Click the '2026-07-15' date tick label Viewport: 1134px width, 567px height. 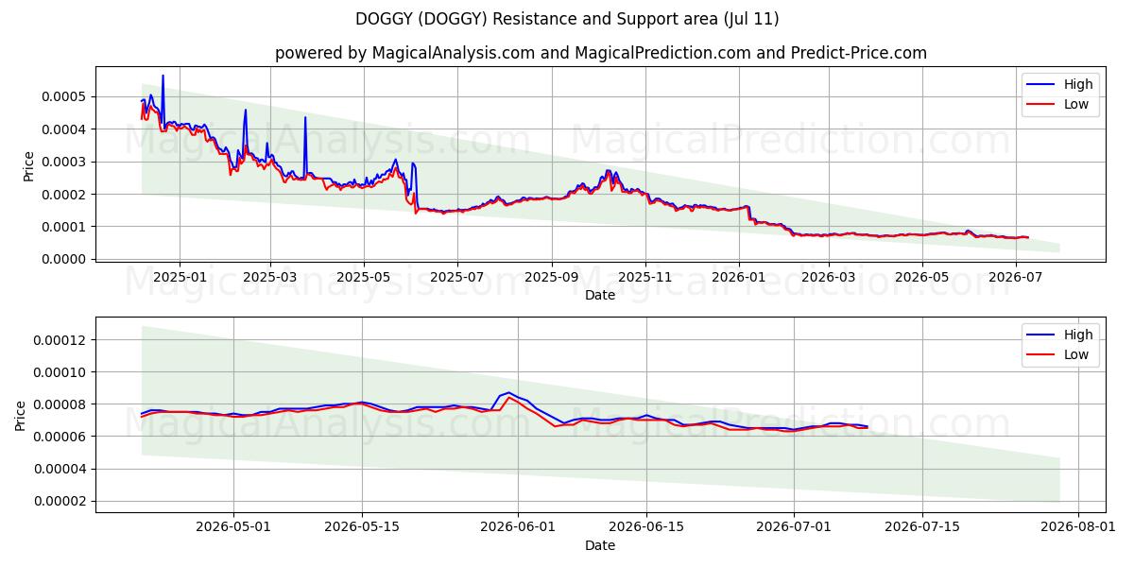pos(921,527)
